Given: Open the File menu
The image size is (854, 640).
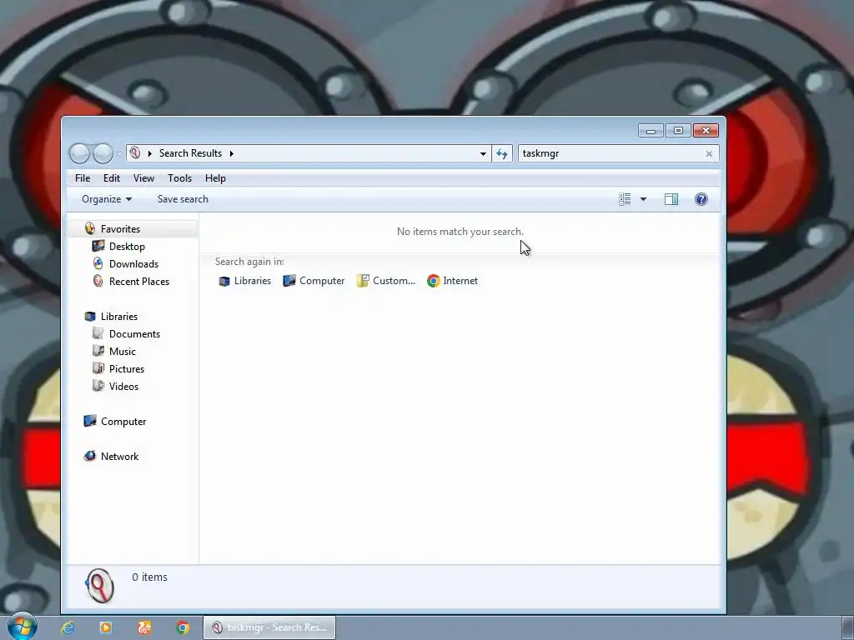Looking at the screenshot, I should 83,178.
